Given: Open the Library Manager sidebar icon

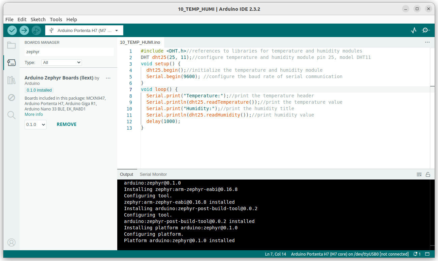Looking at the screenshot, I should coord(11,80).
